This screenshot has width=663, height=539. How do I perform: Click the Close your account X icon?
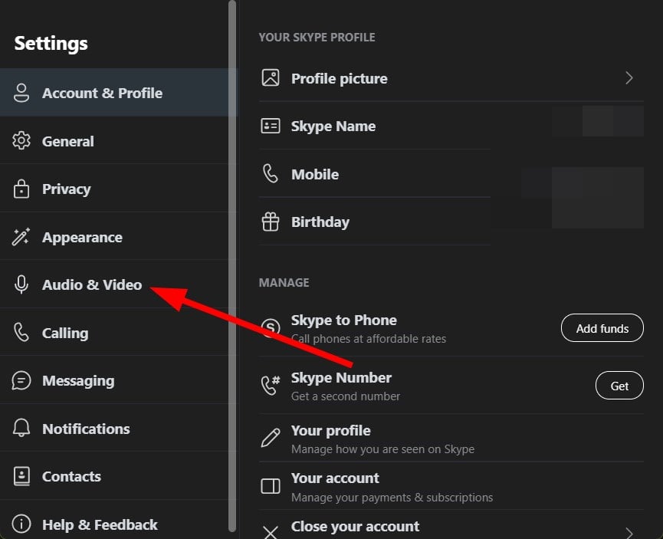point(271,532)
